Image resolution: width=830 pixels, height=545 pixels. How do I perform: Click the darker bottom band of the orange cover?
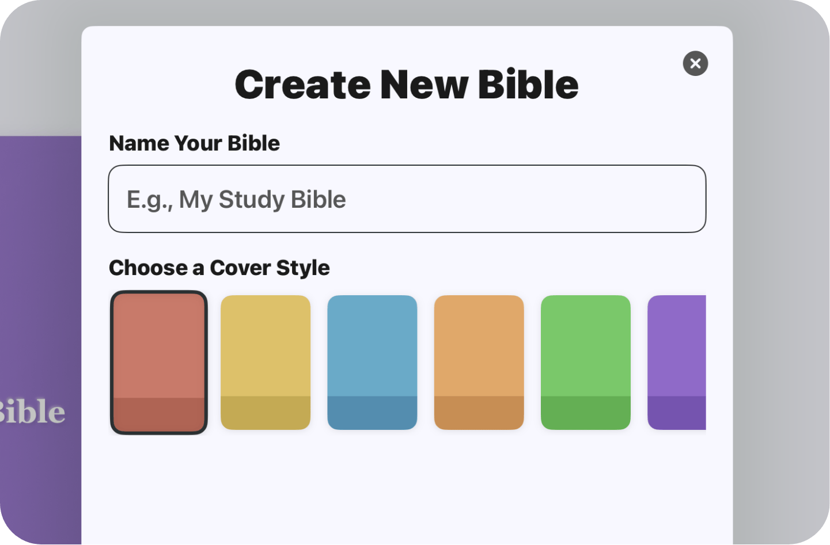(479, 413)
